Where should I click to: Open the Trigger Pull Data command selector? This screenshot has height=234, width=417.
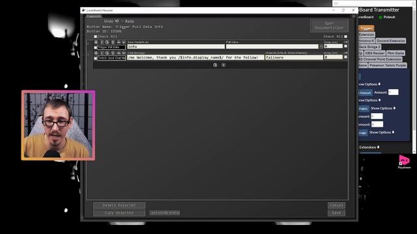pyautogui.click(x=111, y=47)
